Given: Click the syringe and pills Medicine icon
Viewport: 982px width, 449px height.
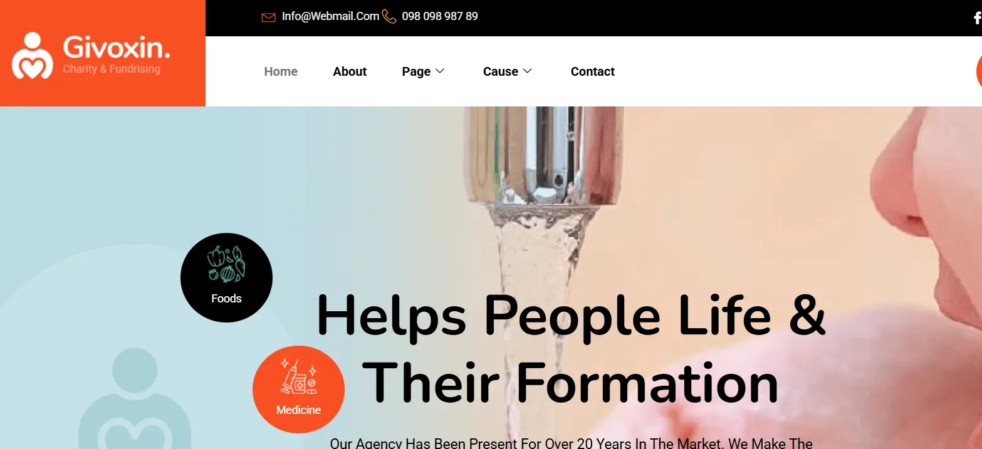Looking at the screenshot, I should tap(298, 376).
